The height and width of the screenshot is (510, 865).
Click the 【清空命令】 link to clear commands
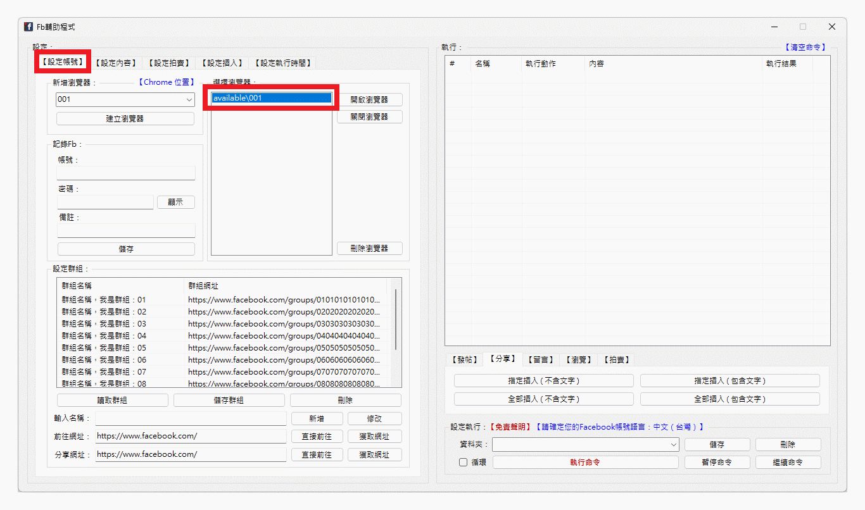click(x=805, y=46)
